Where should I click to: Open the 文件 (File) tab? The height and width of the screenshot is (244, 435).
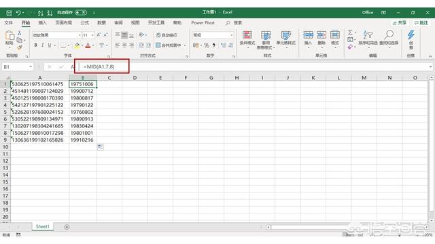[x=9, y=22]
